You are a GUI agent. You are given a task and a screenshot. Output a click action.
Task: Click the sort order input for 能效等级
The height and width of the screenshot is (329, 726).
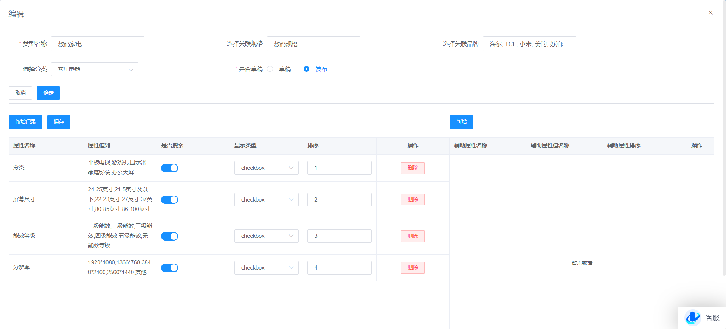pos(339,236)
